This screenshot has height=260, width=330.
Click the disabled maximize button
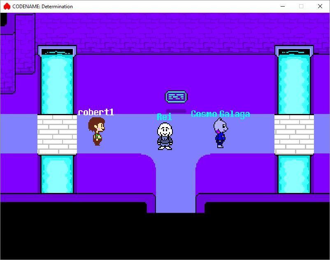[301, 6]
